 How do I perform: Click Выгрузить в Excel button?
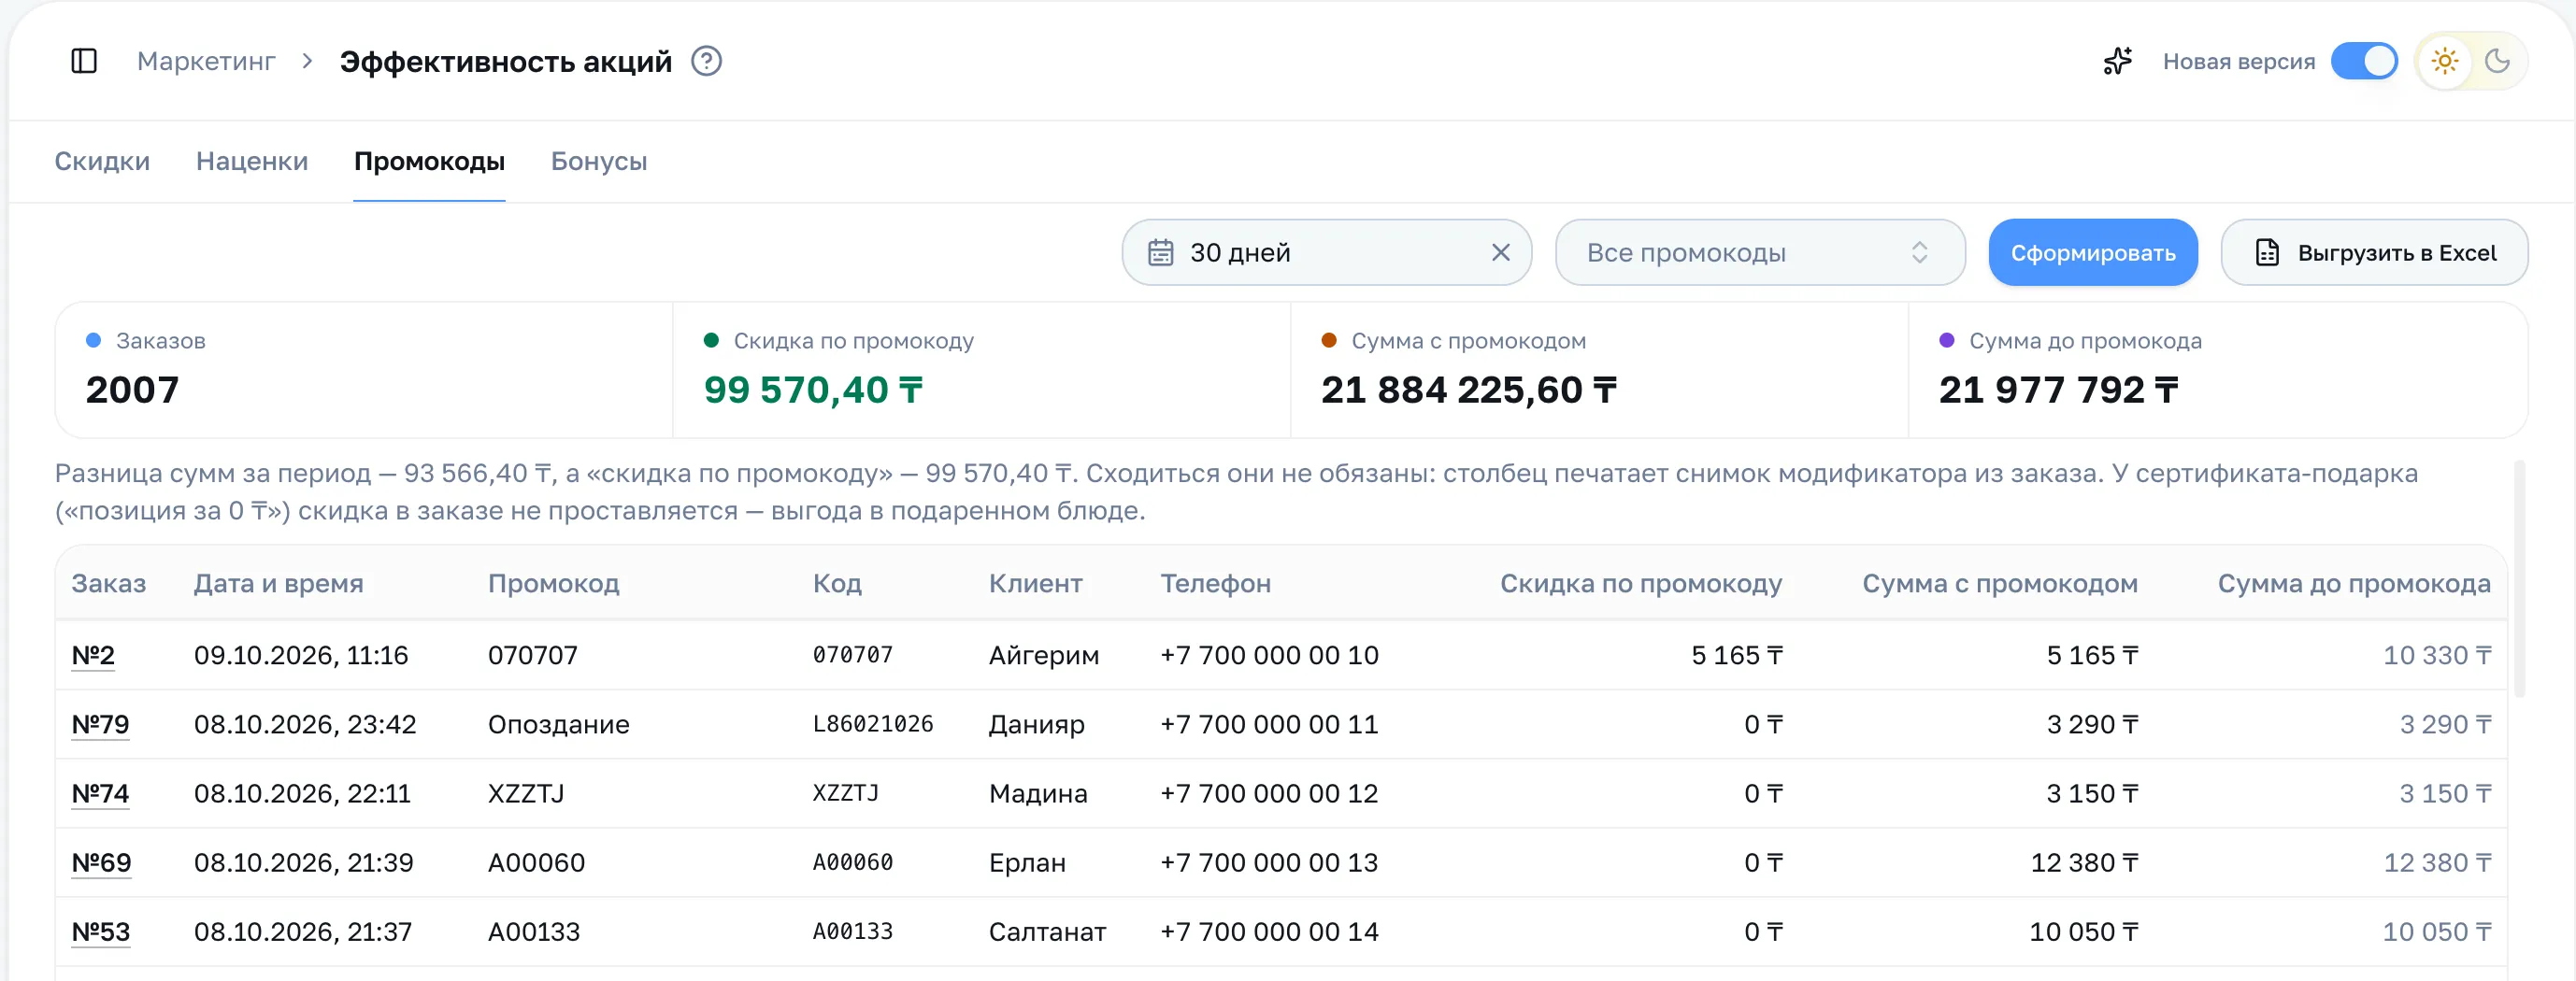(x=2374, y=252)
